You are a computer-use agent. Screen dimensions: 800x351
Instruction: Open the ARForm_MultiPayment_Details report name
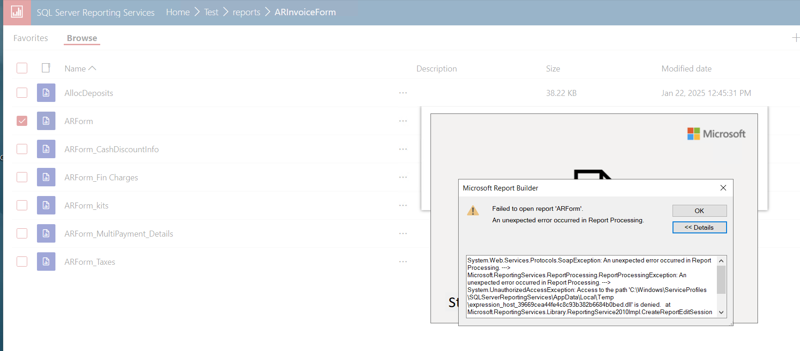(119, 233)
